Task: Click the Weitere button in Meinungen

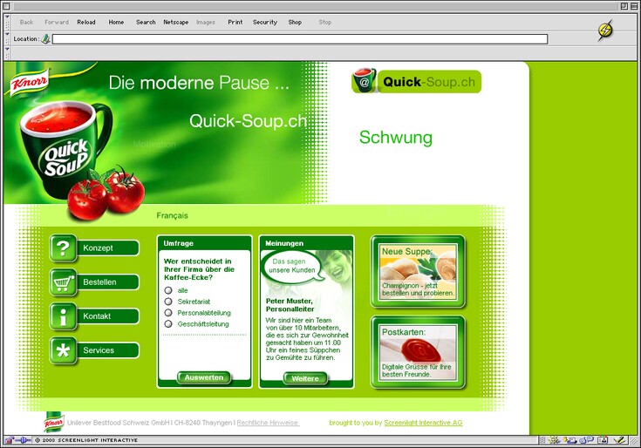Action: [x=305, y=378]
